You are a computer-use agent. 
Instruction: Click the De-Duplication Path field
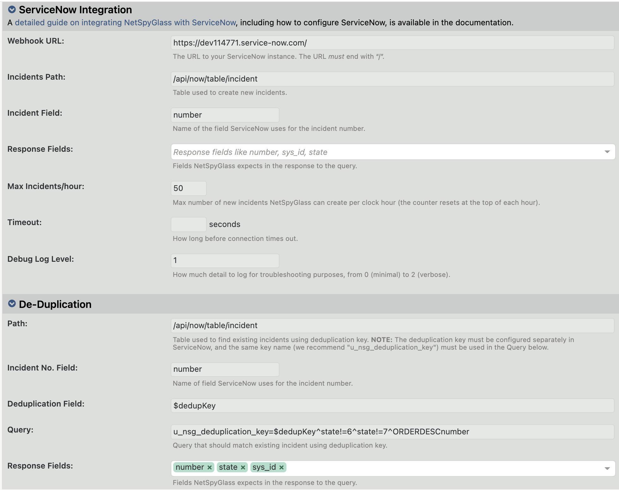[x=392, y=325]
